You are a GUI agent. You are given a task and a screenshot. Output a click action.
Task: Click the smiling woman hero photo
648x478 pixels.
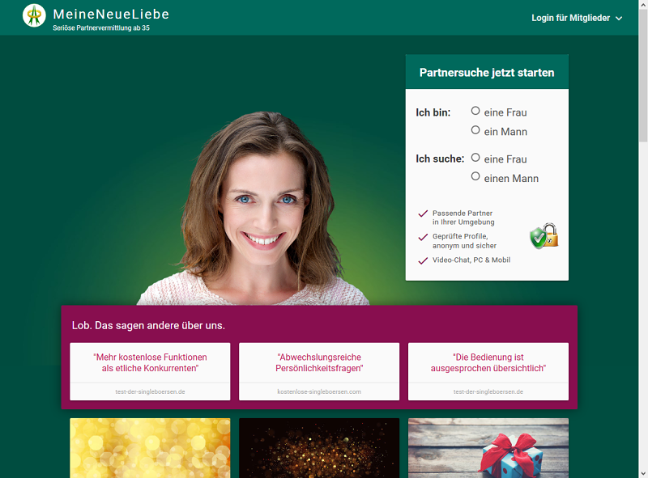(253, 209)
